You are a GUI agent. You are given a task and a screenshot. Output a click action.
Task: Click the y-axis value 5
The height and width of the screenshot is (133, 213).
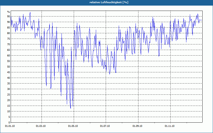pyautogui.click(x=9, y=117)
